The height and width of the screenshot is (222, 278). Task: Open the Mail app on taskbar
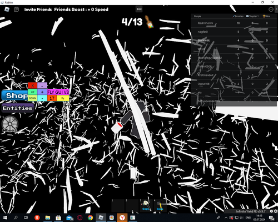pyautogui.click(x=69, y=218)
